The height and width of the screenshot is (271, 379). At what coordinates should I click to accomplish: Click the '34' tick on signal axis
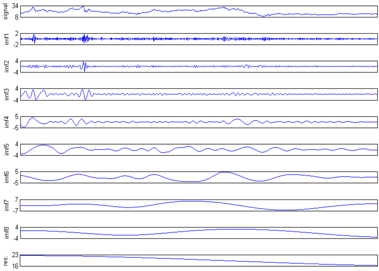coord(15,6)
